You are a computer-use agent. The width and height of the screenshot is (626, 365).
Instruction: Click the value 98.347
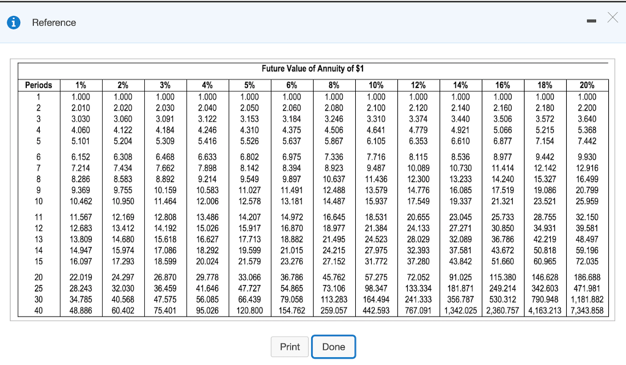376,289
